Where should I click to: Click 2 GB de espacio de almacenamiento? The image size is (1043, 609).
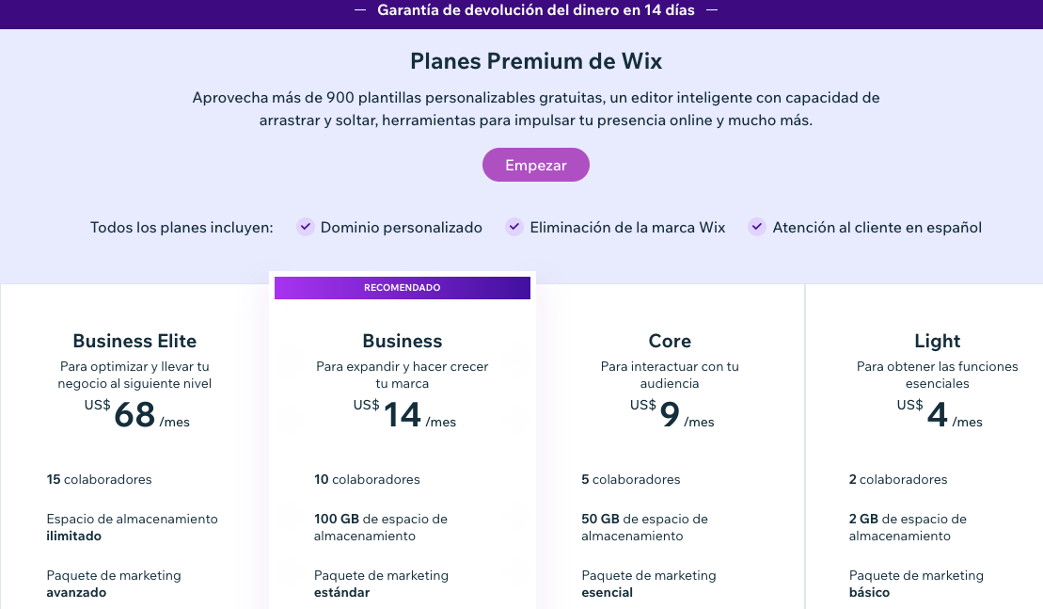908,527
